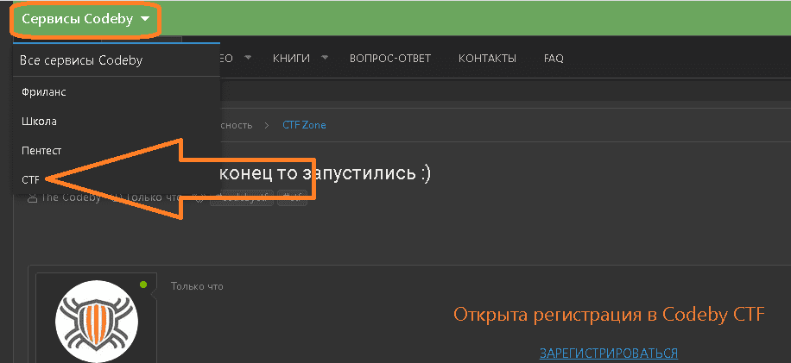The image size is (791, 363).
Task: Select Школа in the services list
Action: 39,121
